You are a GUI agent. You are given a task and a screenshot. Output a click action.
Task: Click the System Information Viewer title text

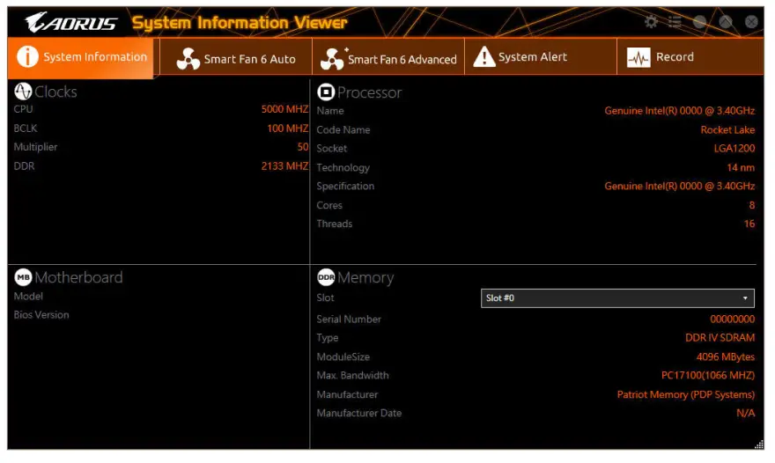point(240,23)
